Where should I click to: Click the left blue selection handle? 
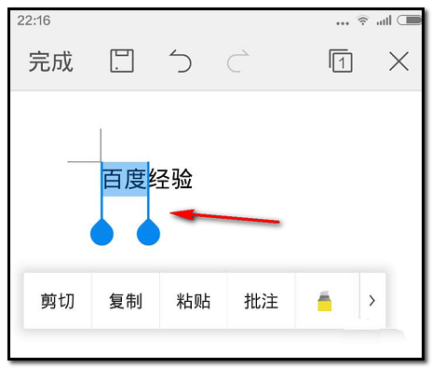click(x=101, y=232)
